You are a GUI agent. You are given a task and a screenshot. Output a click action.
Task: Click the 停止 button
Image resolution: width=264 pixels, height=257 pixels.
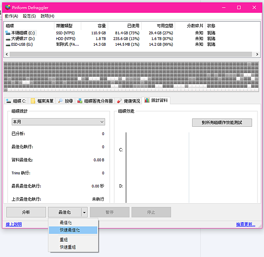151,212
